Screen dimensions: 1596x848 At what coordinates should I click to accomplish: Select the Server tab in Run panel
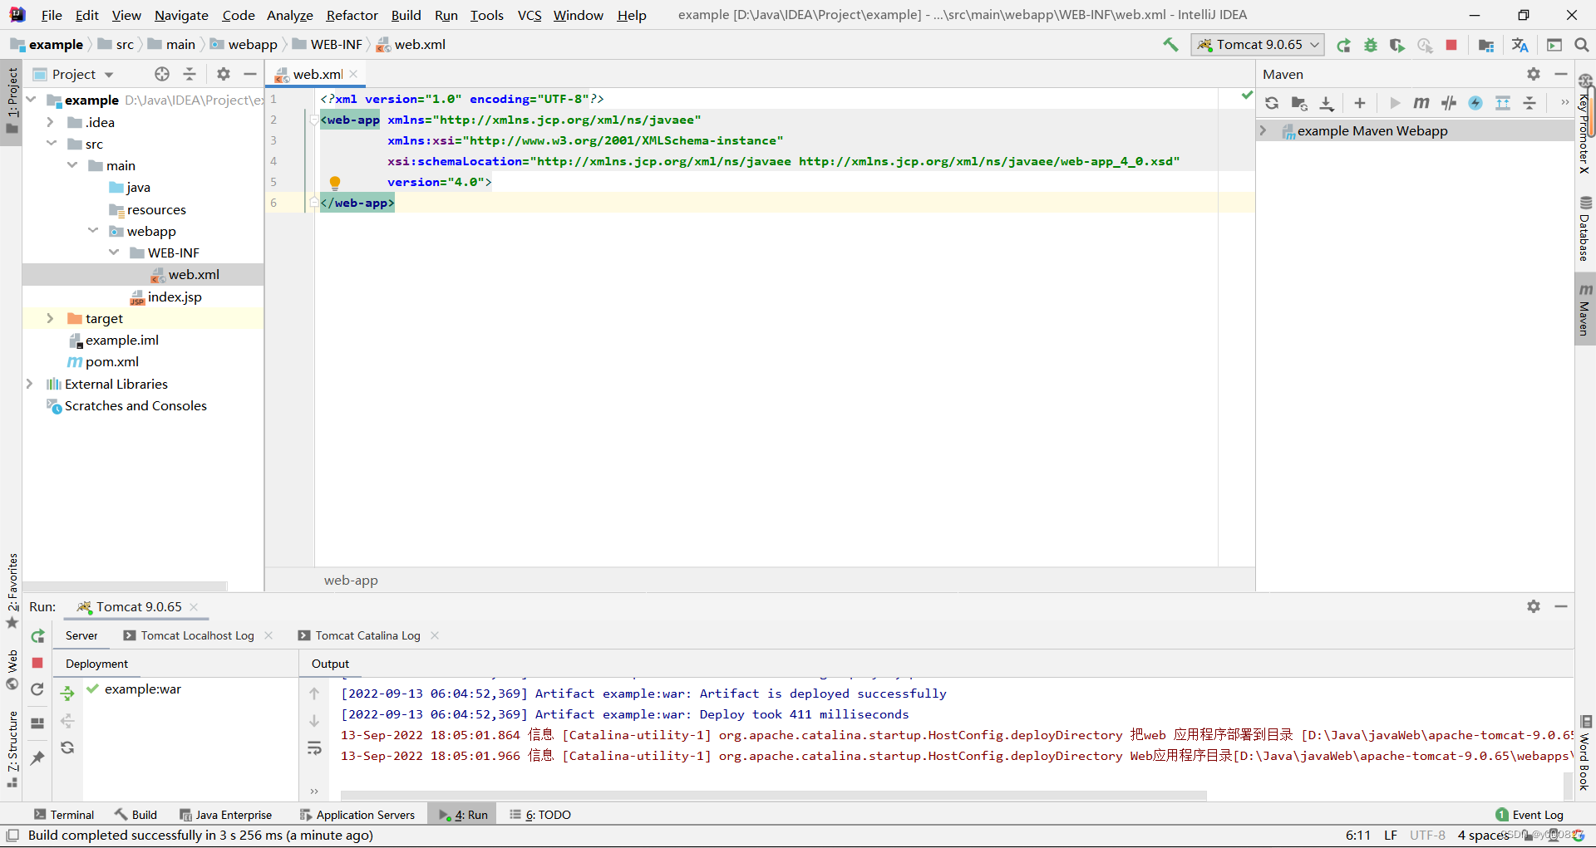tap(81, 635)
